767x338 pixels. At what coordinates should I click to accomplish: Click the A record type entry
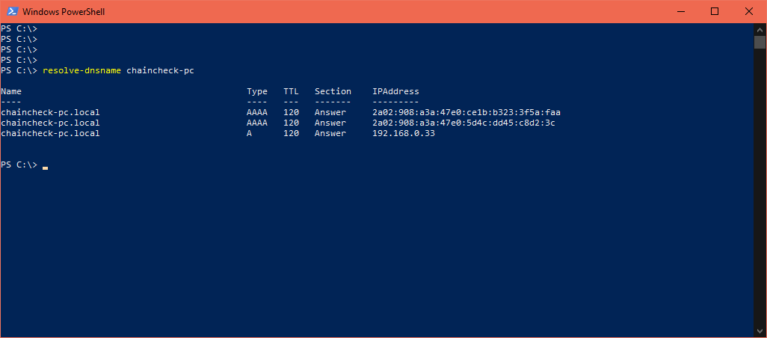click(250, 133)
